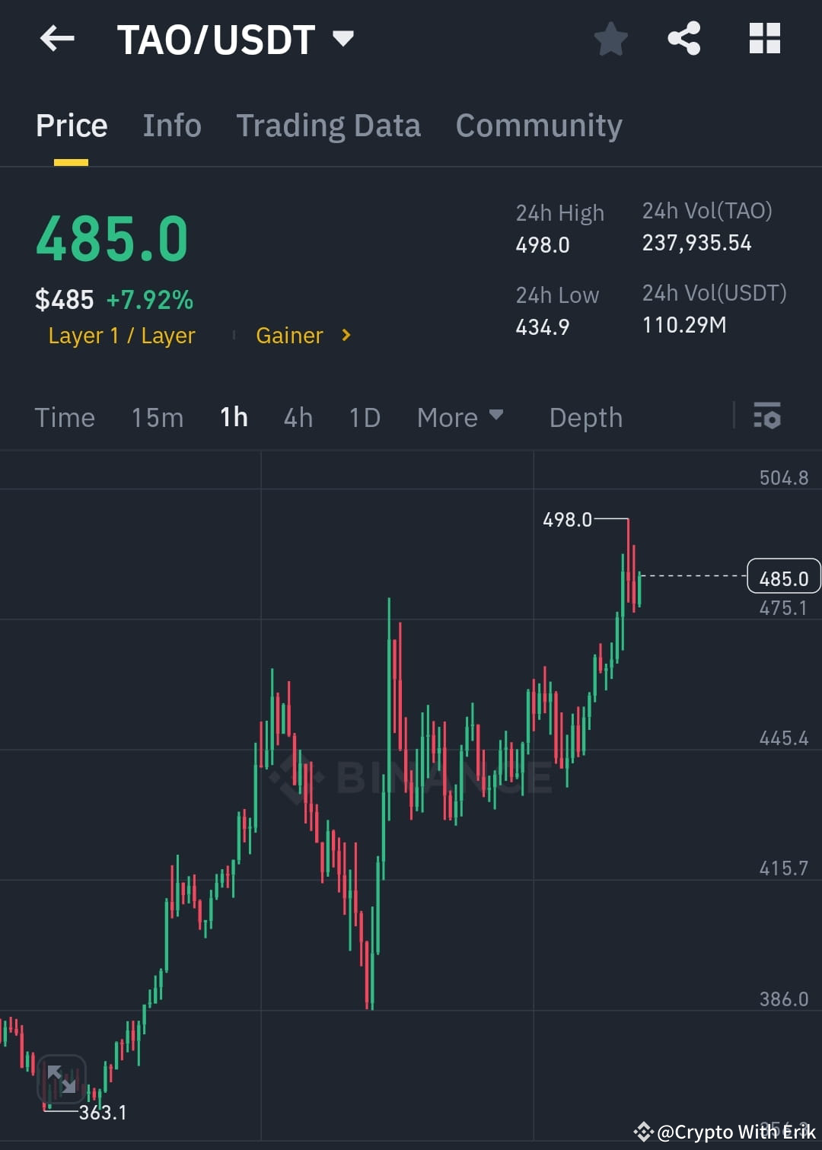Tap the Crypto With Erik diamond logo
The width and height of the screenshot is (822, 1150).
point(644,1132)
